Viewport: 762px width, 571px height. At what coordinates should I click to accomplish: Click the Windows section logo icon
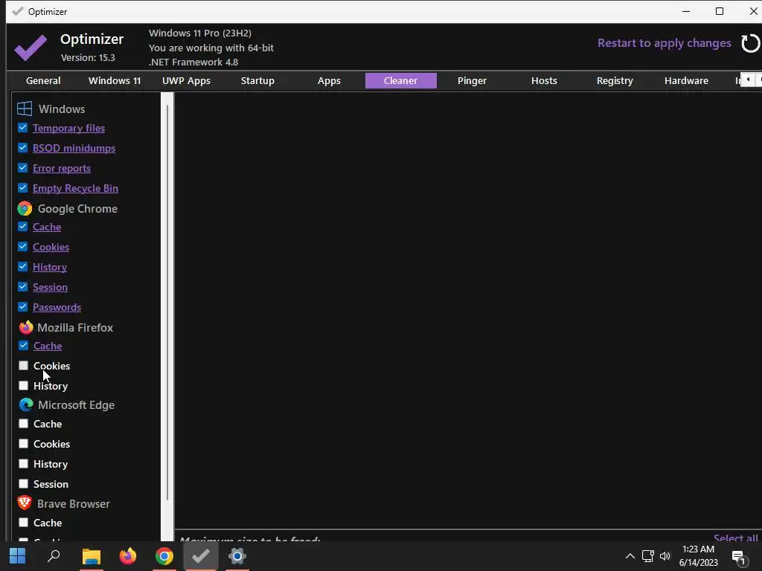point(25,109)
